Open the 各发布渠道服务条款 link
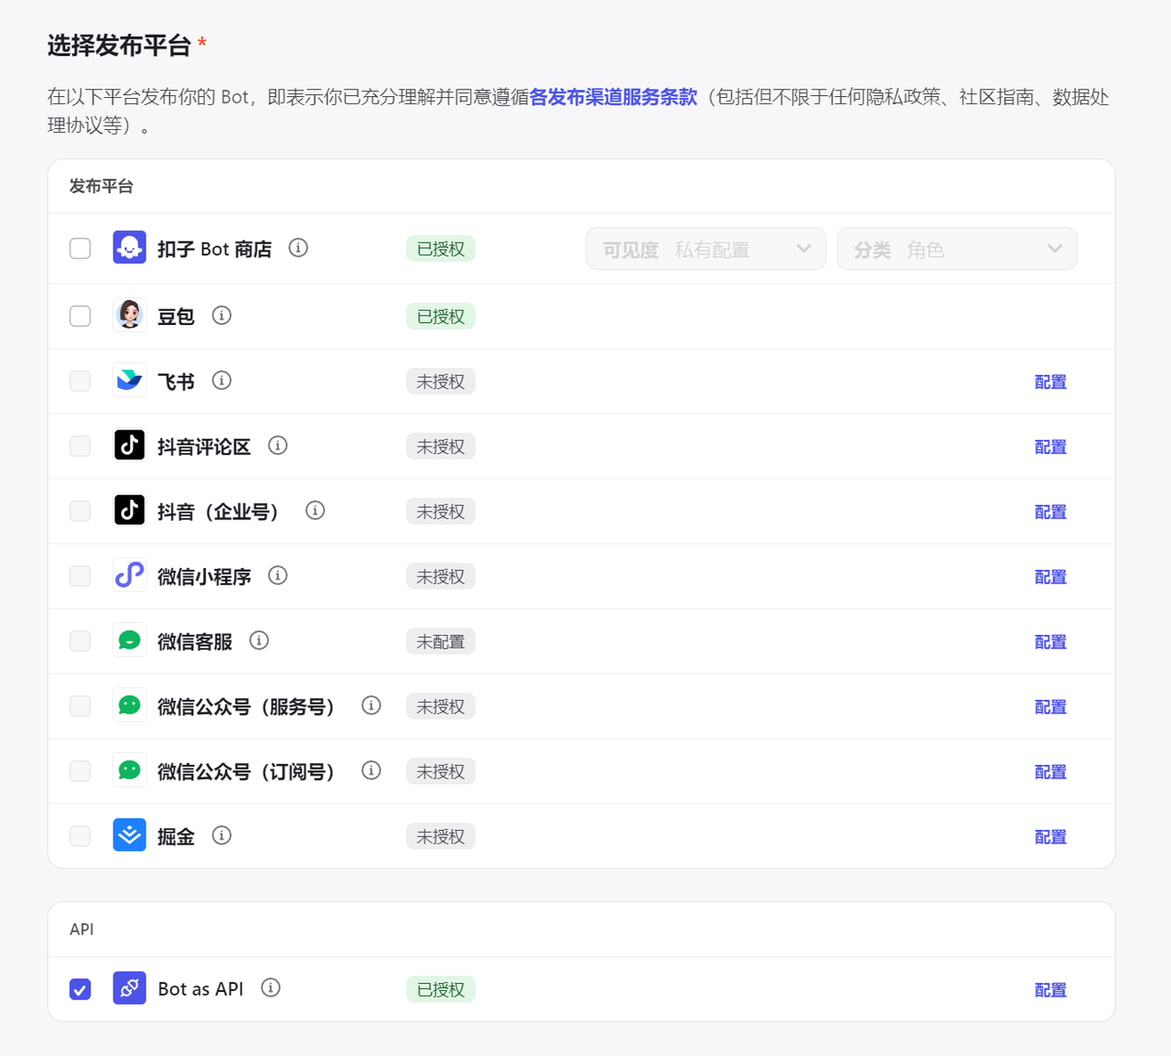Image resolution: width=1171 pixels, height=1056 pixels. (613, 97)
